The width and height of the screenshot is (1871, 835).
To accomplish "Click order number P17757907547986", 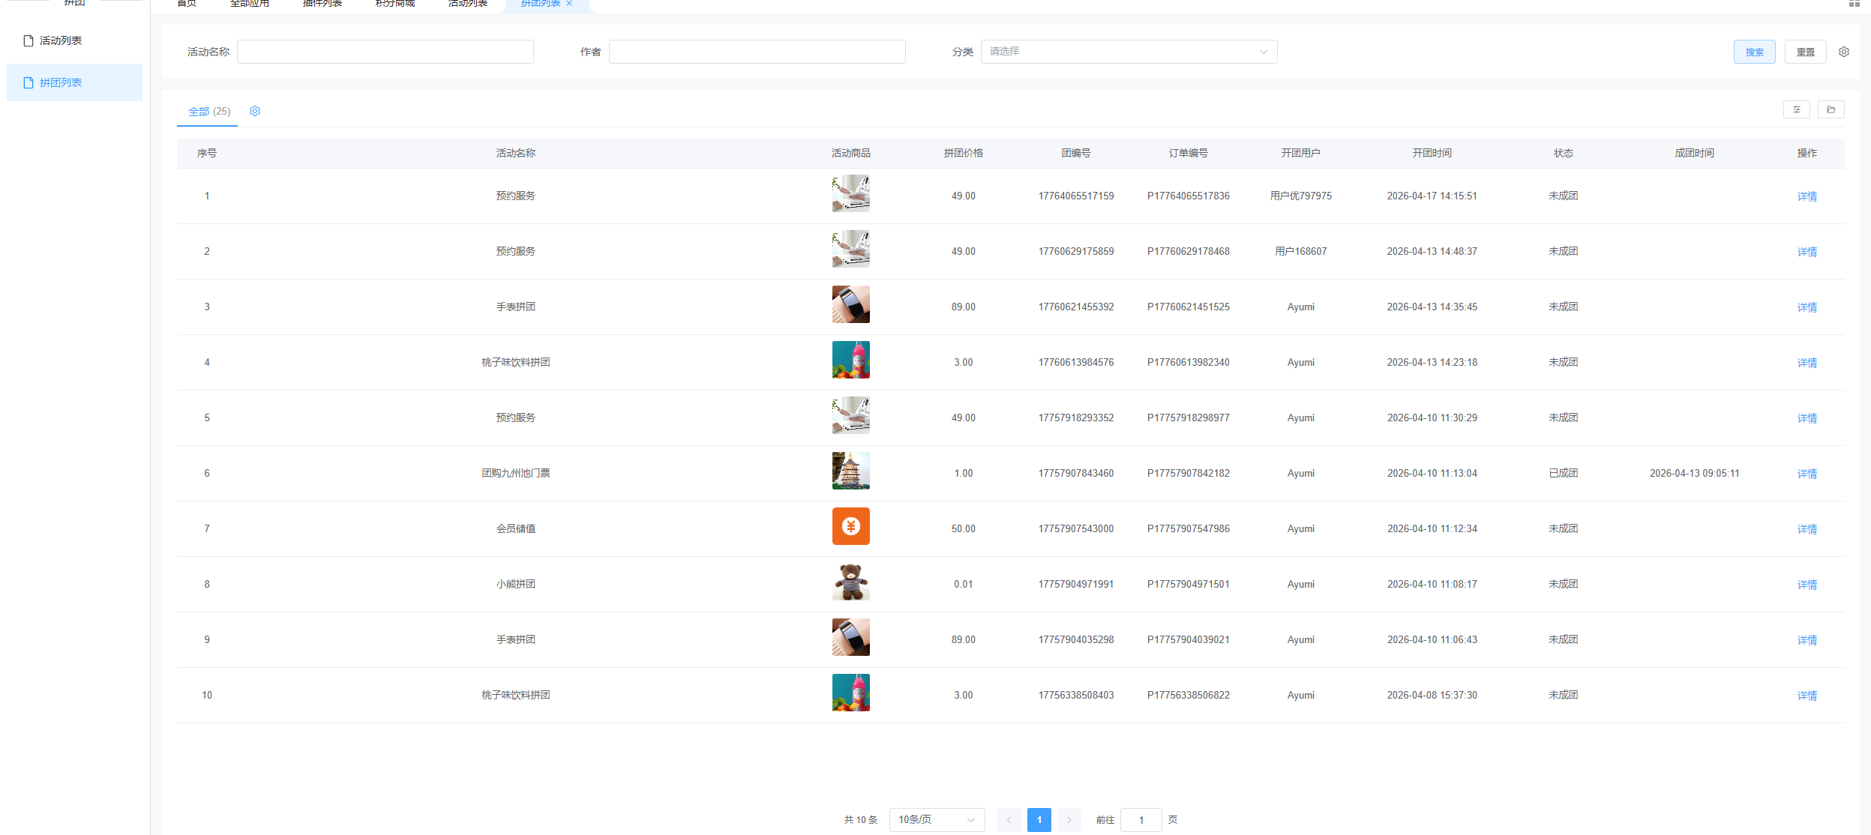I will 1189,529.
